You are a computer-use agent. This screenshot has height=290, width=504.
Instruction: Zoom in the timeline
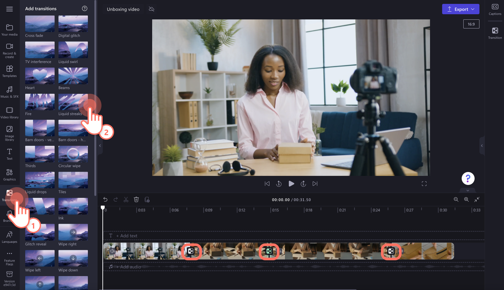tap(466, 199)
